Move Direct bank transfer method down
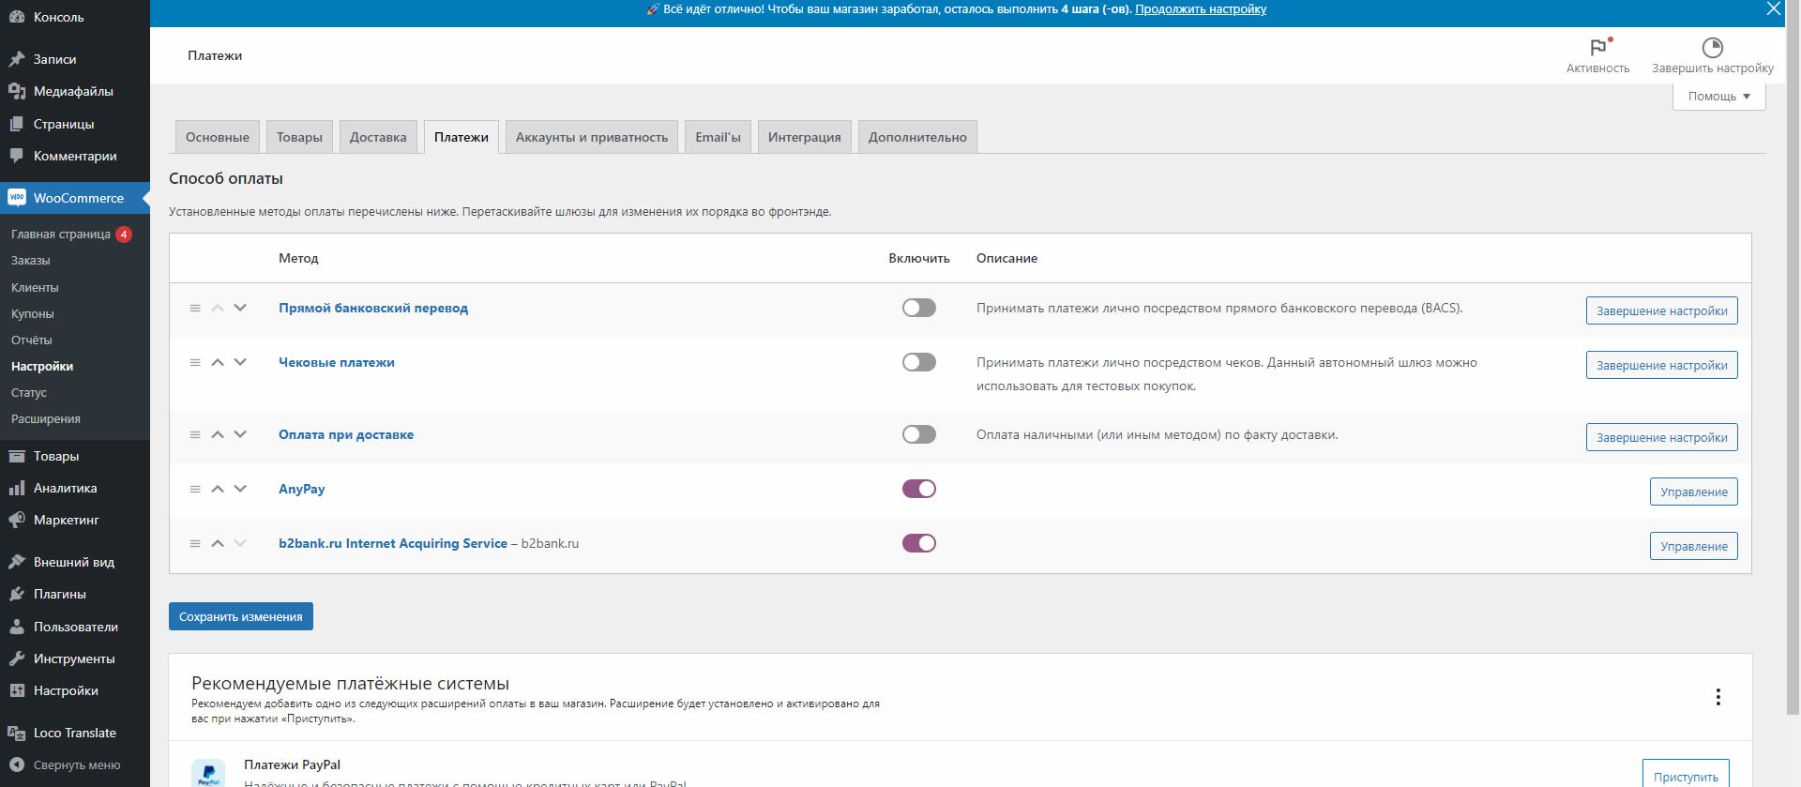 pos(240,308)
